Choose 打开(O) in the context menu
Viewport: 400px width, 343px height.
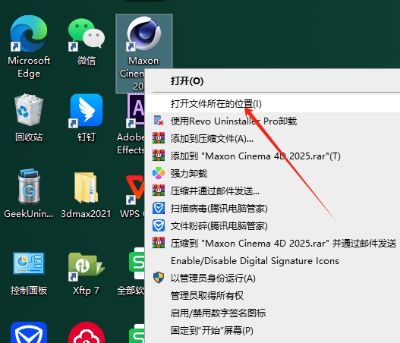(272, 81)
